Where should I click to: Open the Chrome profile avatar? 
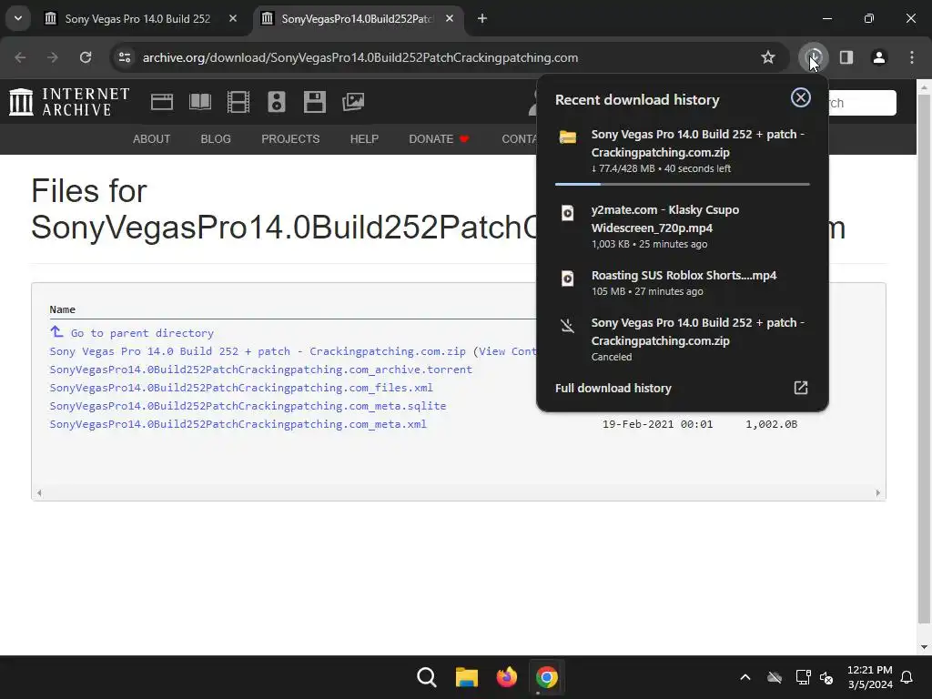[879, 57]
